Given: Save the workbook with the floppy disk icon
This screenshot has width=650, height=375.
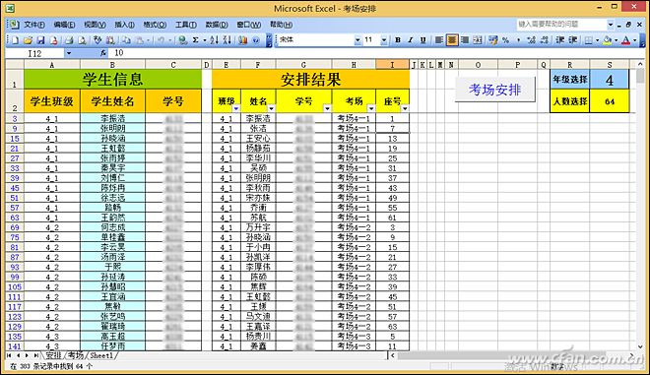Looking at the screenshot, I should tap(40, 40).
